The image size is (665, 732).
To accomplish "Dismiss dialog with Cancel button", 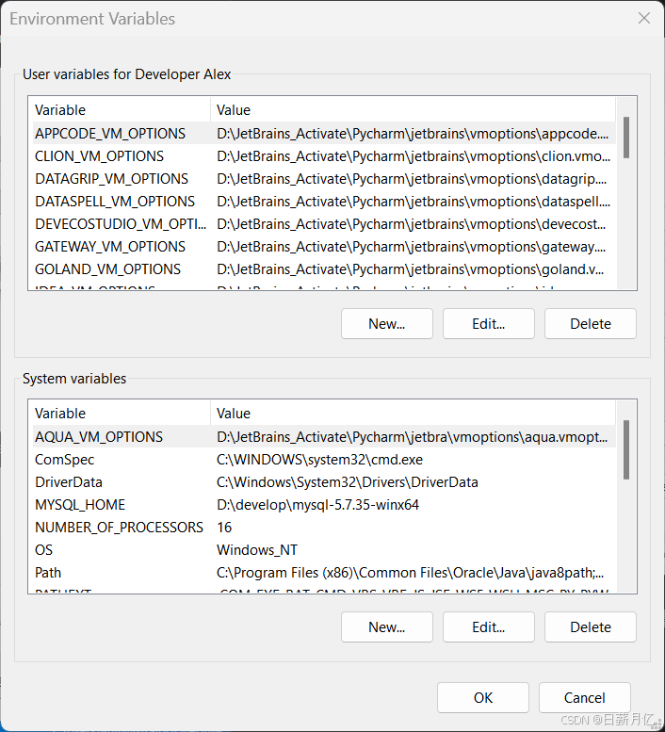I will (585, 697).
